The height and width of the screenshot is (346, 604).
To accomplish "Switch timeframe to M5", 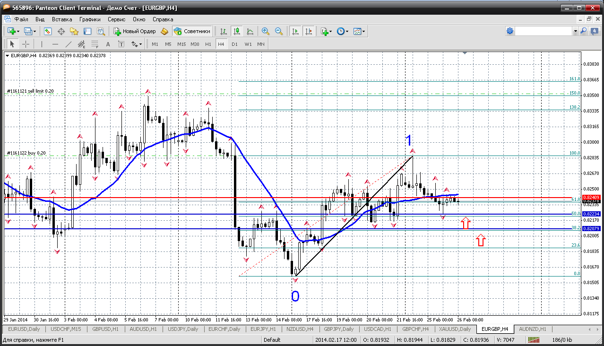I will click(x=168, y=44).
